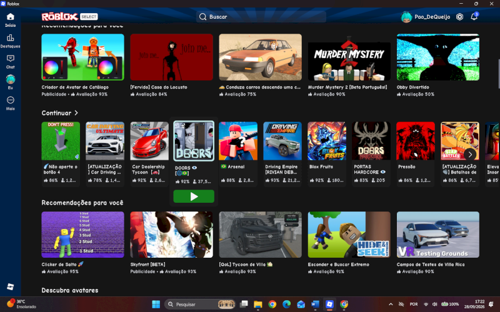Show hidden tray icons chevron
Viewport: 500px width, 312px height.
coord(391,305)
